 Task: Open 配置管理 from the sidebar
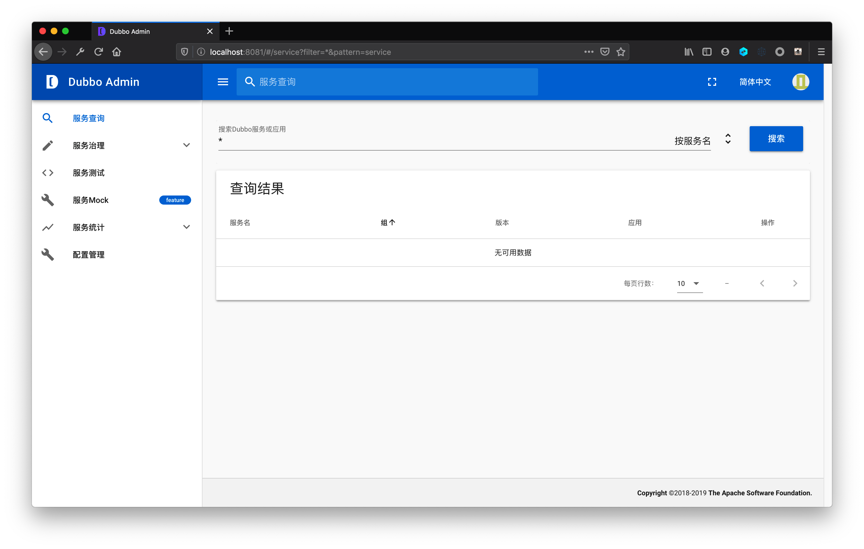88,255
